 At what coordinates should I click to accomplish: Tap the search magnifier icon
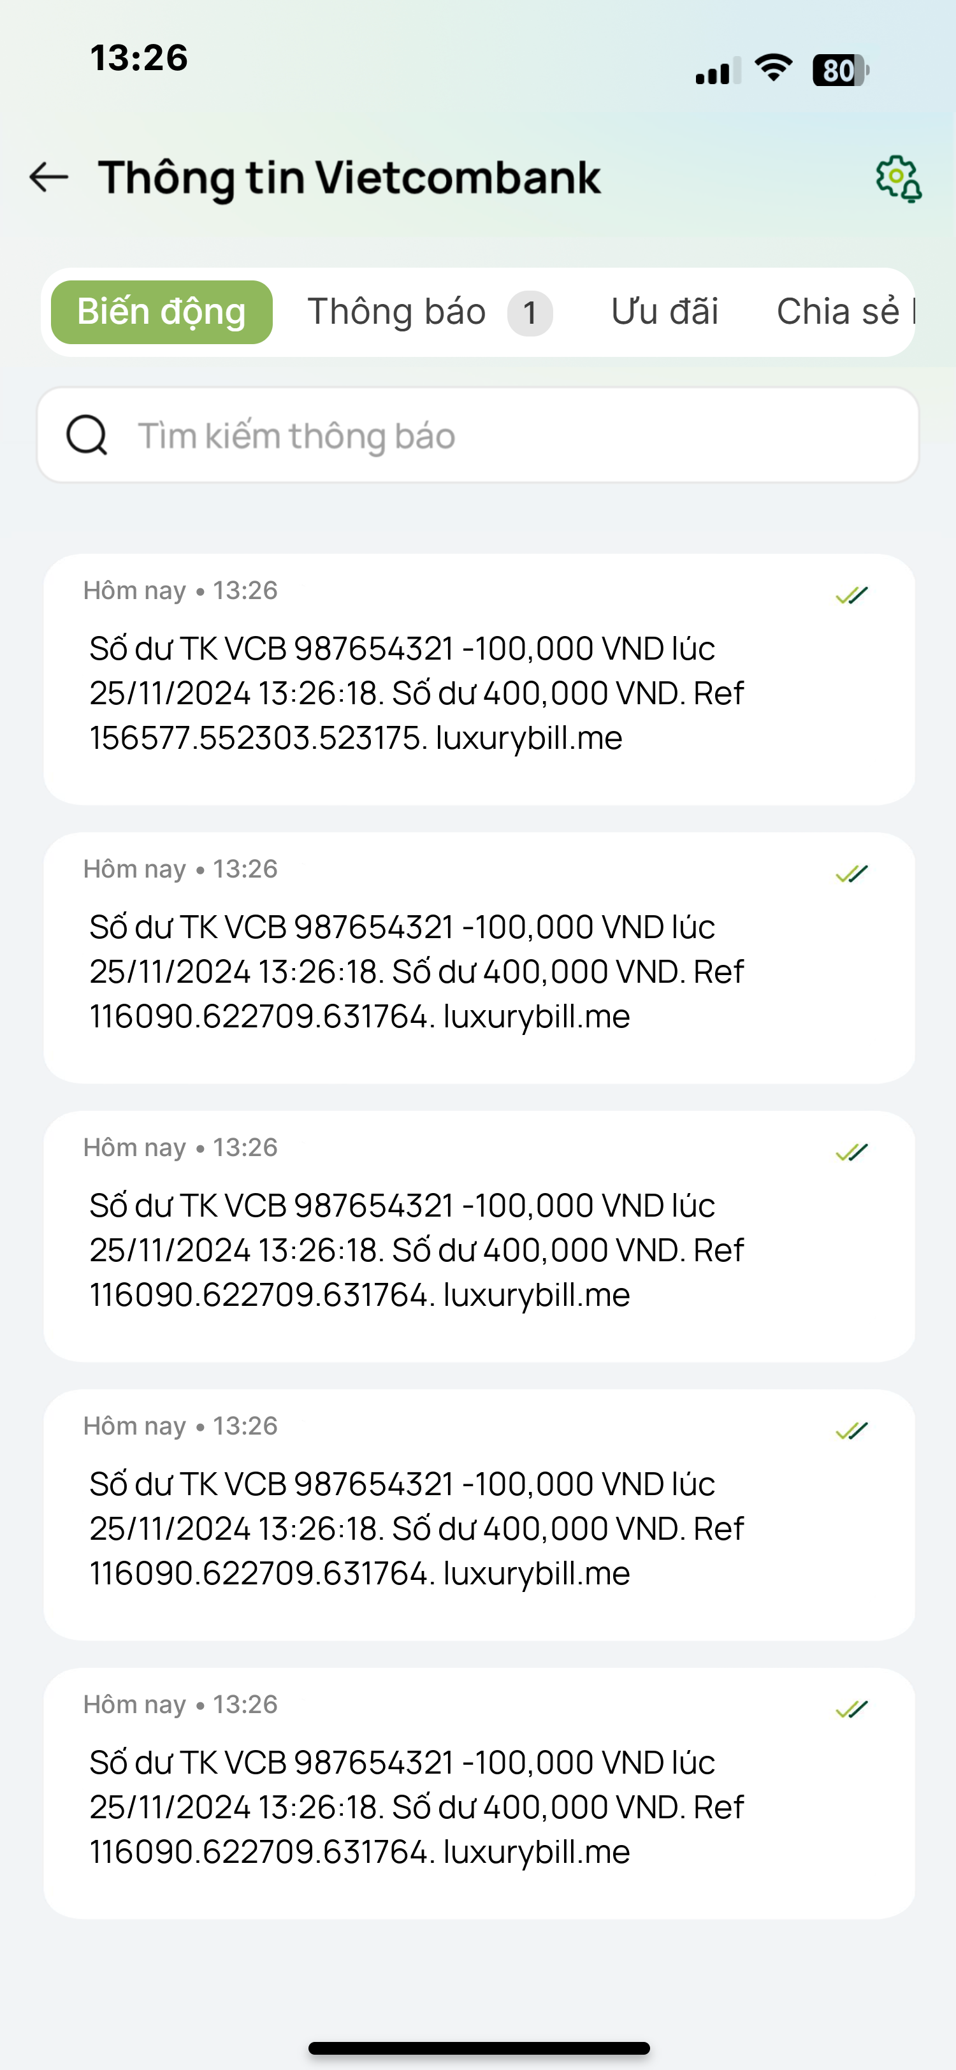(x=87, y=435)
